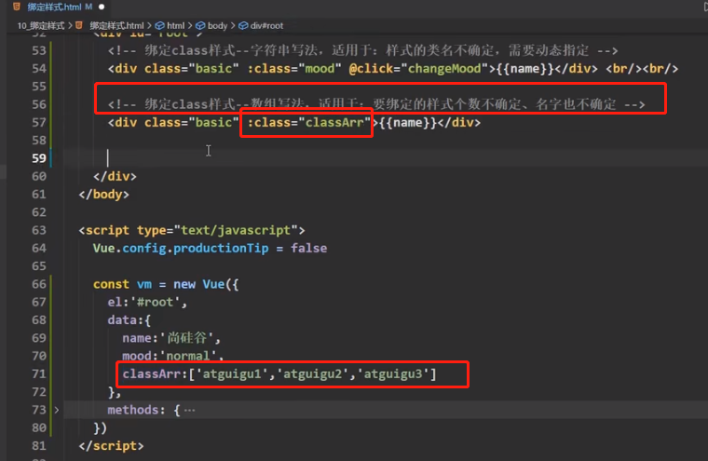Click line number 66 in the gutter

[39, 284]
